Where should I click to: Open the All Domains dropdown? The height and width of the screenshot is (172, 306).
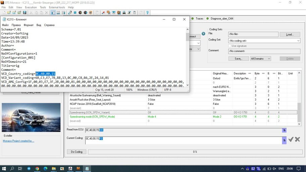coord(260,58)
